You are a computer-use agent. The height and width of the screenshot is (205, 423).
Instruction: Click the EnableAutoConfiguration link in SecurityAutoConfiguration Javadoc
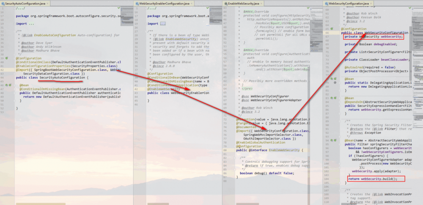(x=55, y=36)
